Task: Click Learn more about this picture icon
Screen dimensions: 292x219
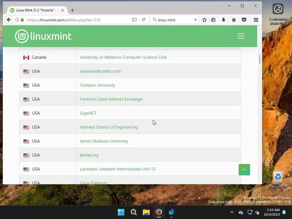Action: [278, 14]
